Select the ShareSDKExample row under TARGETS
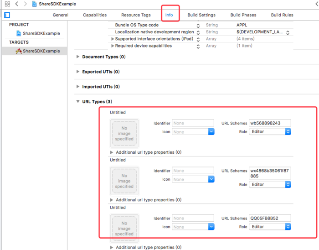The width and height of the screenshot is (319, 250). tap(35, 51)
